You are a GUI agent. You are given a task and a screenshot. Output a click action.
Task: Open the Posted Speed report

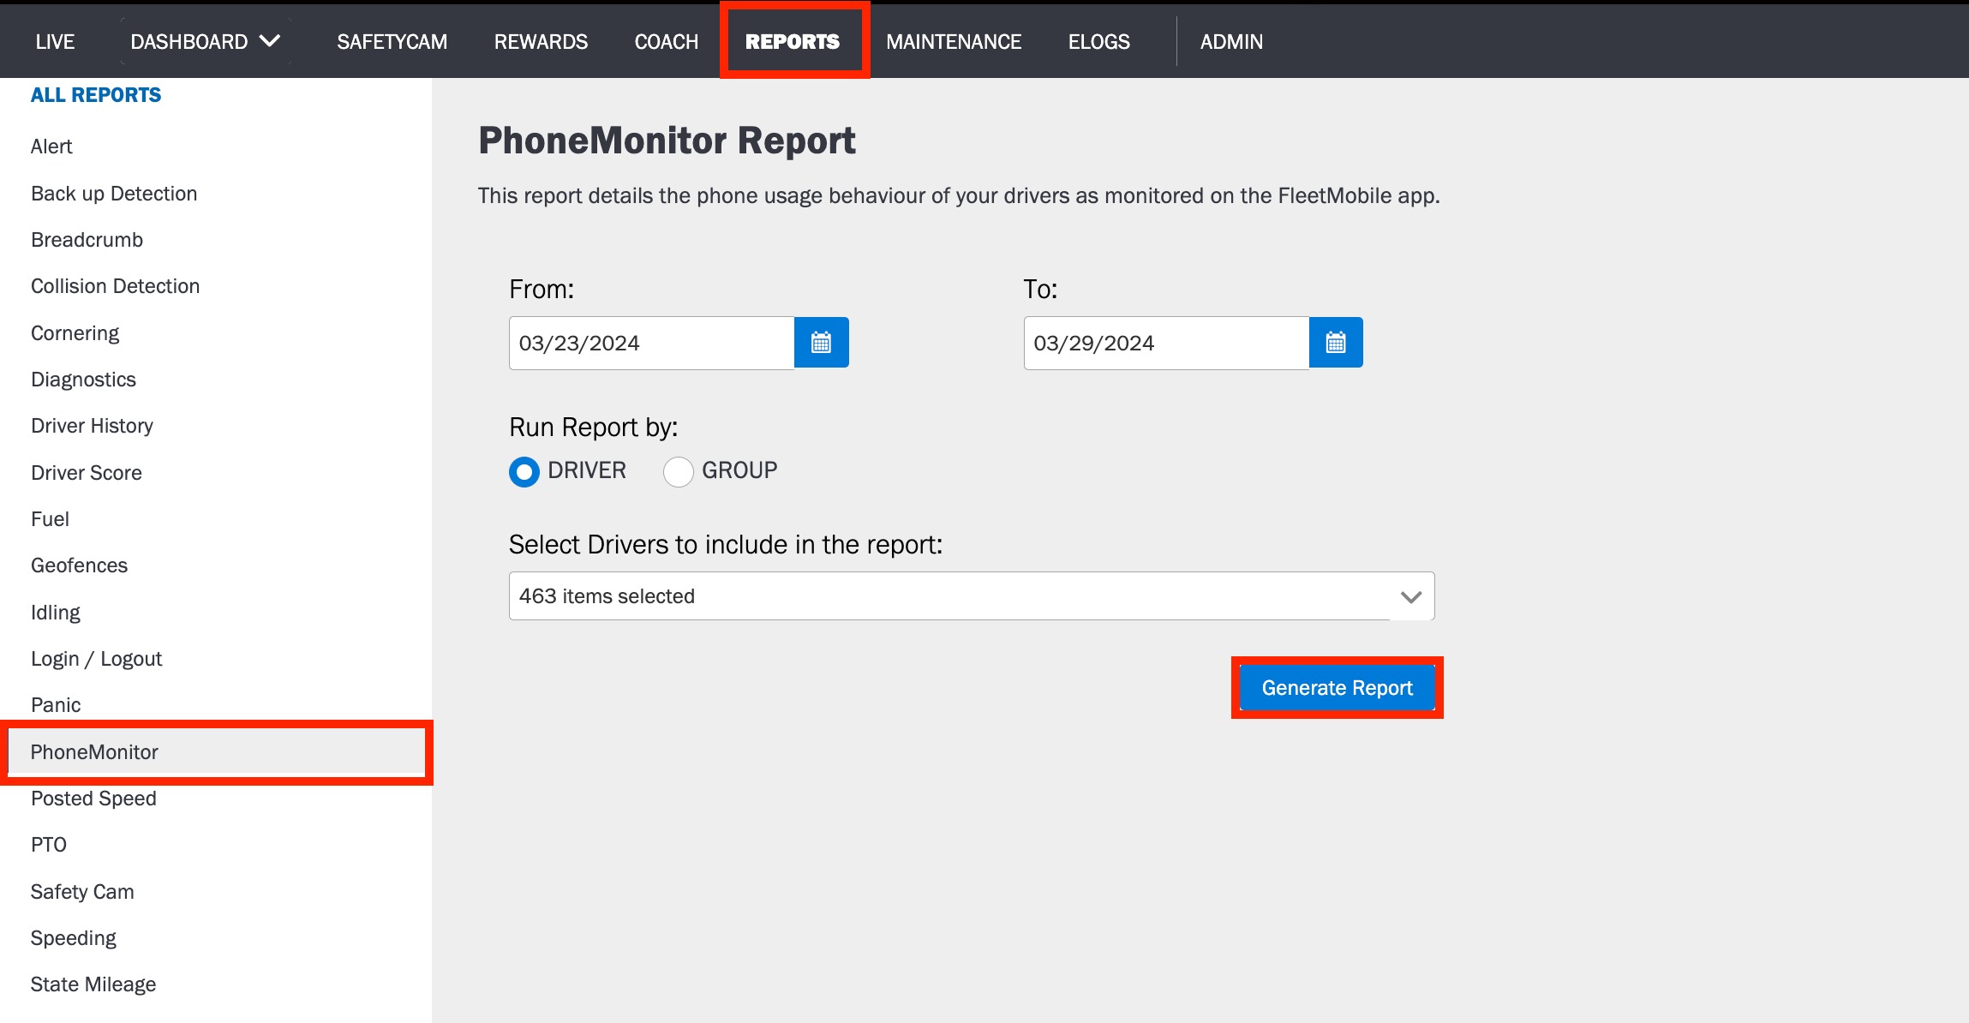(93, 799)
